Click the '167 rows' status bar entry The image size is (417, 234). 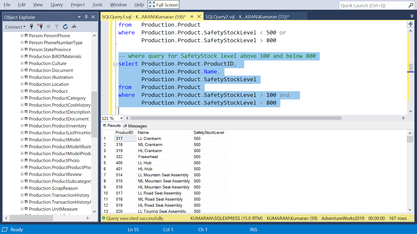398,218
